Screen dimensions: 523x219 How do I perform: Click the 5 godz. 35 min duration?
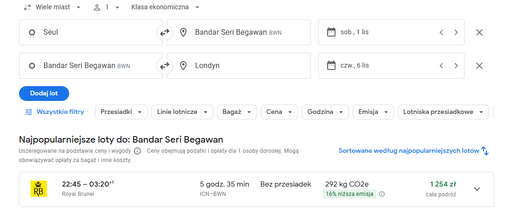click(225, 184)
